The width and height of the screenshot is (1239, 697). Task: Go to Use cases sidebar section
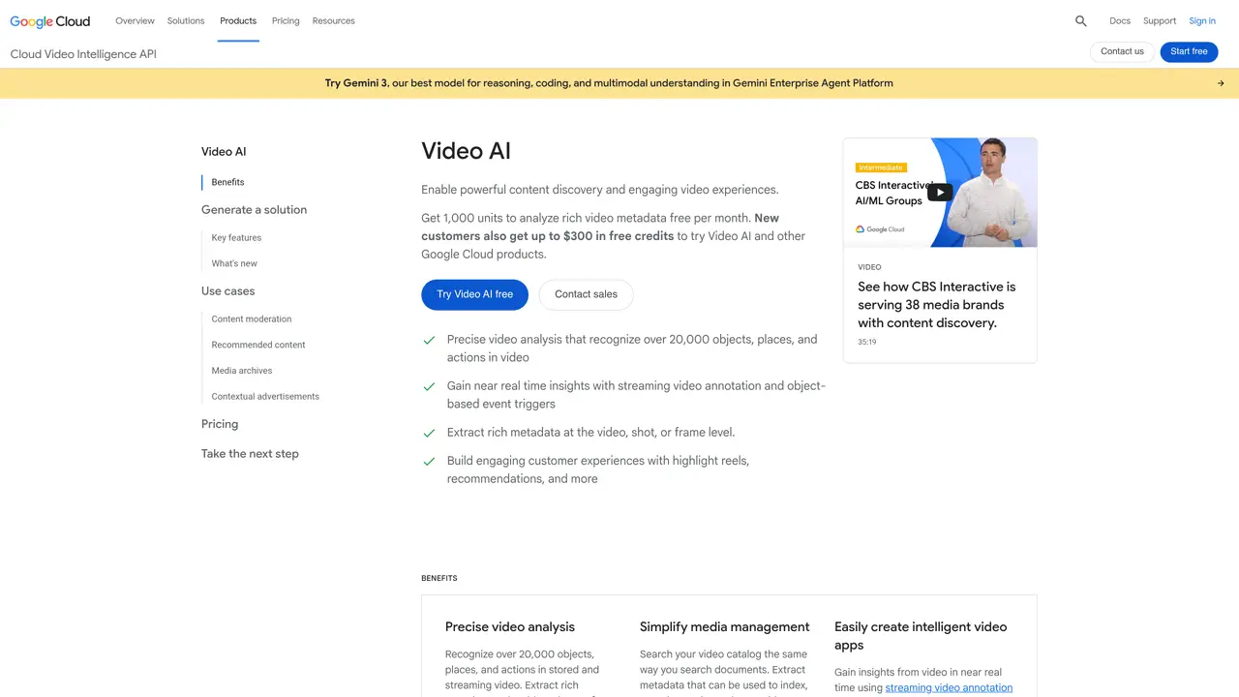click(227, 291)
